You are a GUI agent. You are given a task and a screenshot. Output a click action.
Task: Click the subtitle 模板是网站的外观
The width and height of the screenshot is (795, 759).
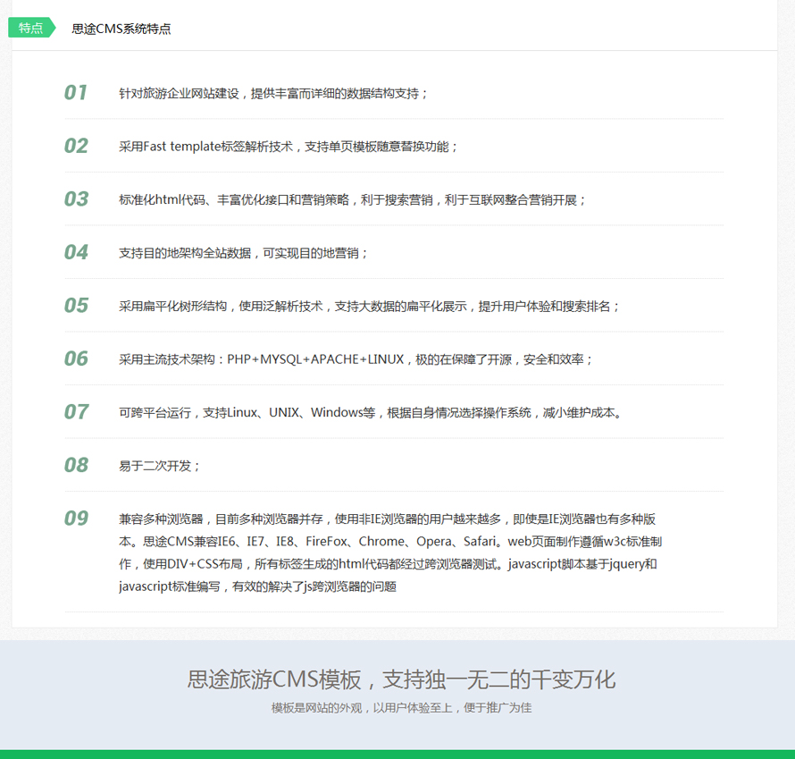point(402,708)
